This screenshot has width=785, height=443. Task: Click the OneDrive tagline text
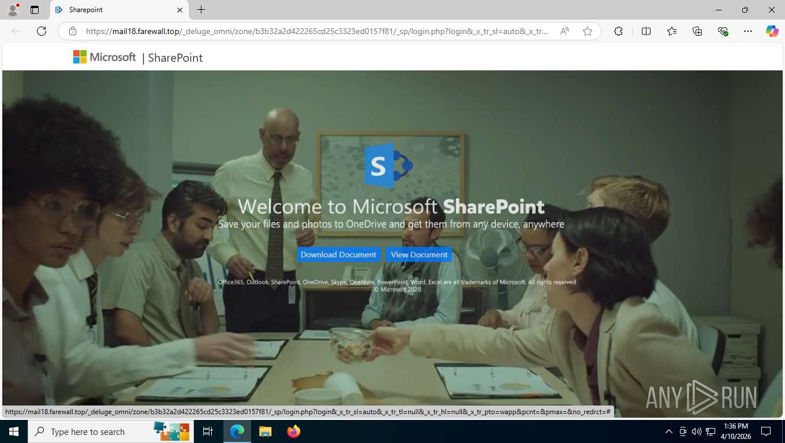[391, 224]
